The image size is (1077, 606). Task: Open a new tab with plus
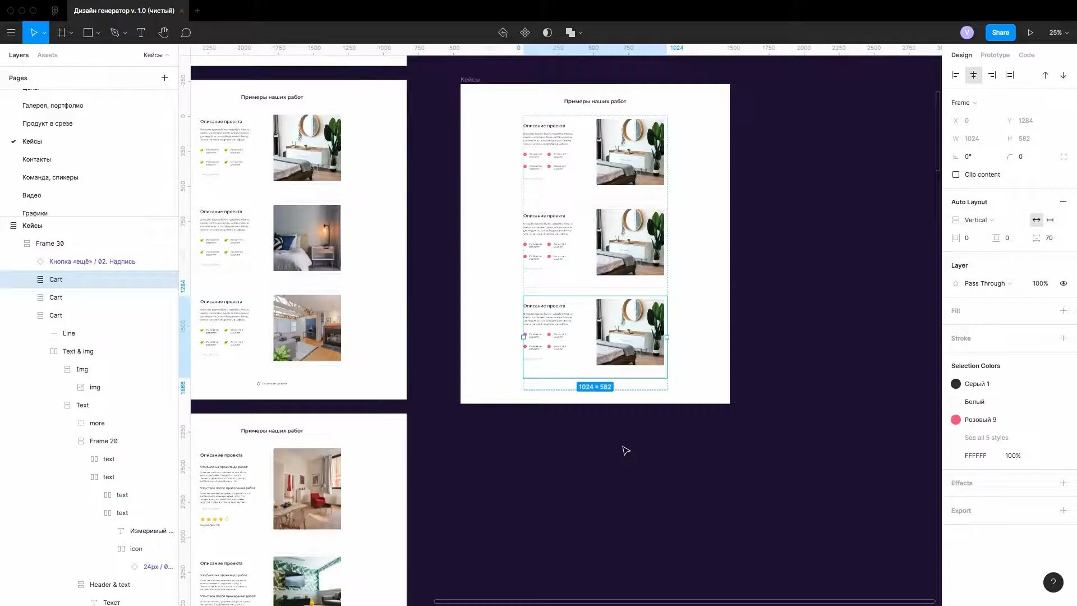point(197,11)
